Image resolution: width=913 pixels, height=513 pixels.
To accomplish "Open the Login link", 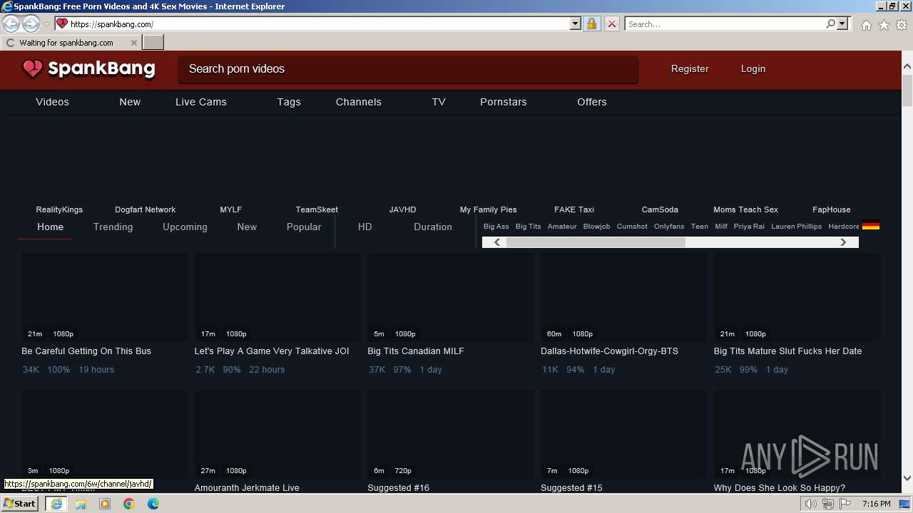I will pyautogui.click(x=753, y=69).
